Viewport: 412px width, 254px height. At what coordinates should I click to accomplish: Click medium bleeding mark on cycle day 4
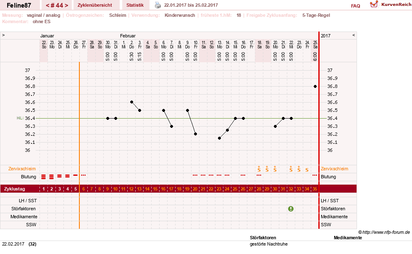68,176
